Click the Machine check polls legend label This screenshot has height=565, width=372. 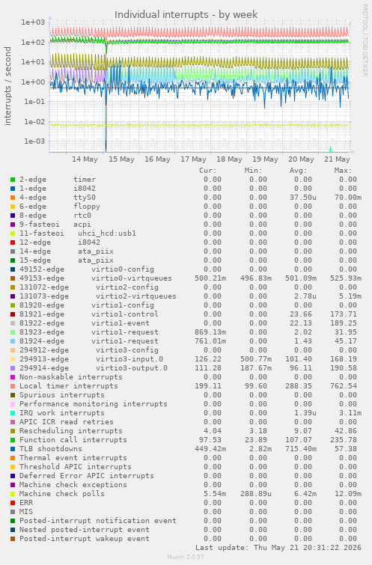pyautogui.click(x=62, y=494)
